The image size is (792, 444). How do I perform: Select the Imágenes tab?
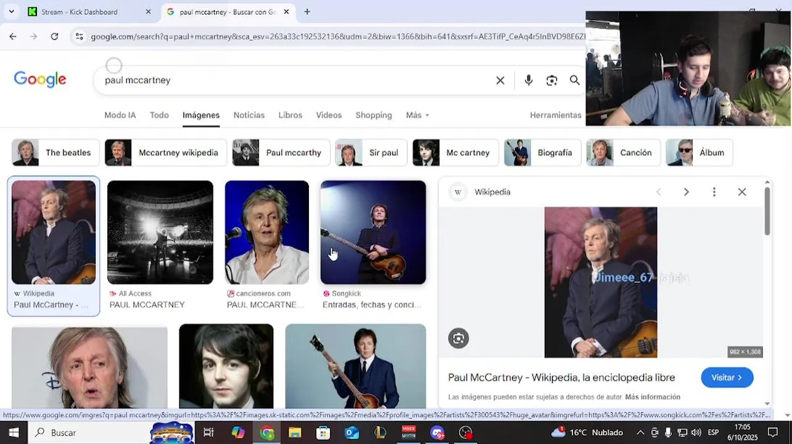pyautogui.click(x=201, y=115)
